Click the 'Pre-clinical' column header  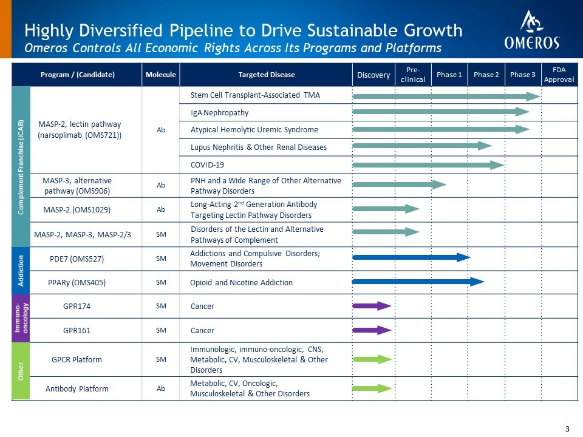tap(413, 75)
